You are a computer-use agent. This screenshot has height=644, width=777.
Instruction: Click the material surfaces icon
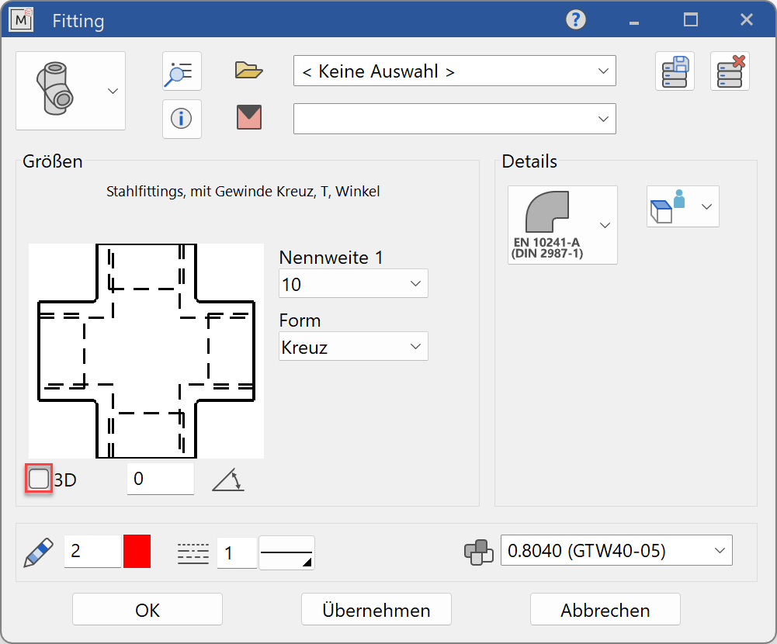478,552
